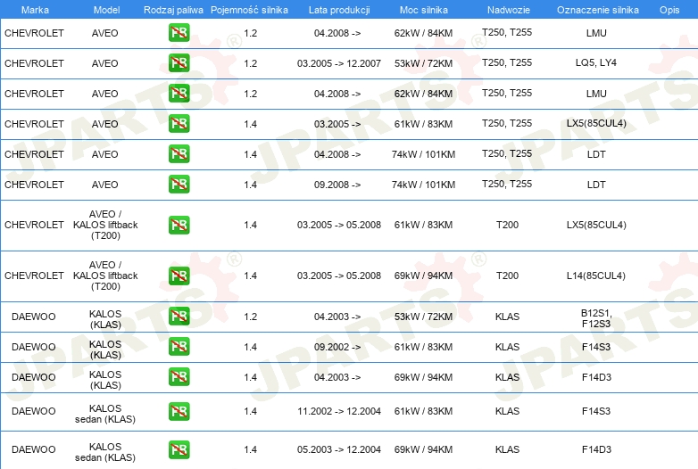
Task: Select 'LDT' in the 04.2008 AVEO 1.4 row
Action: tap(596, 154)
